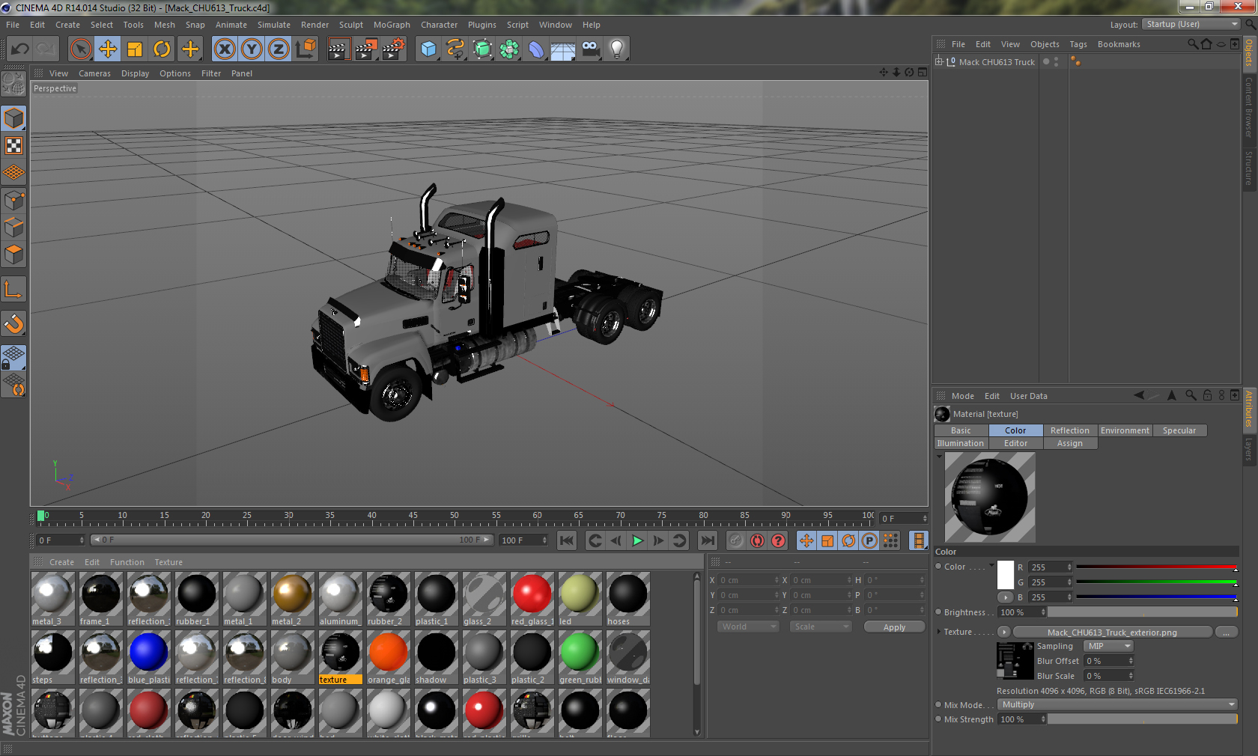Adjust the red R color slider
This screenshot has height=756, width=1258.
(x=1156, y=568)
